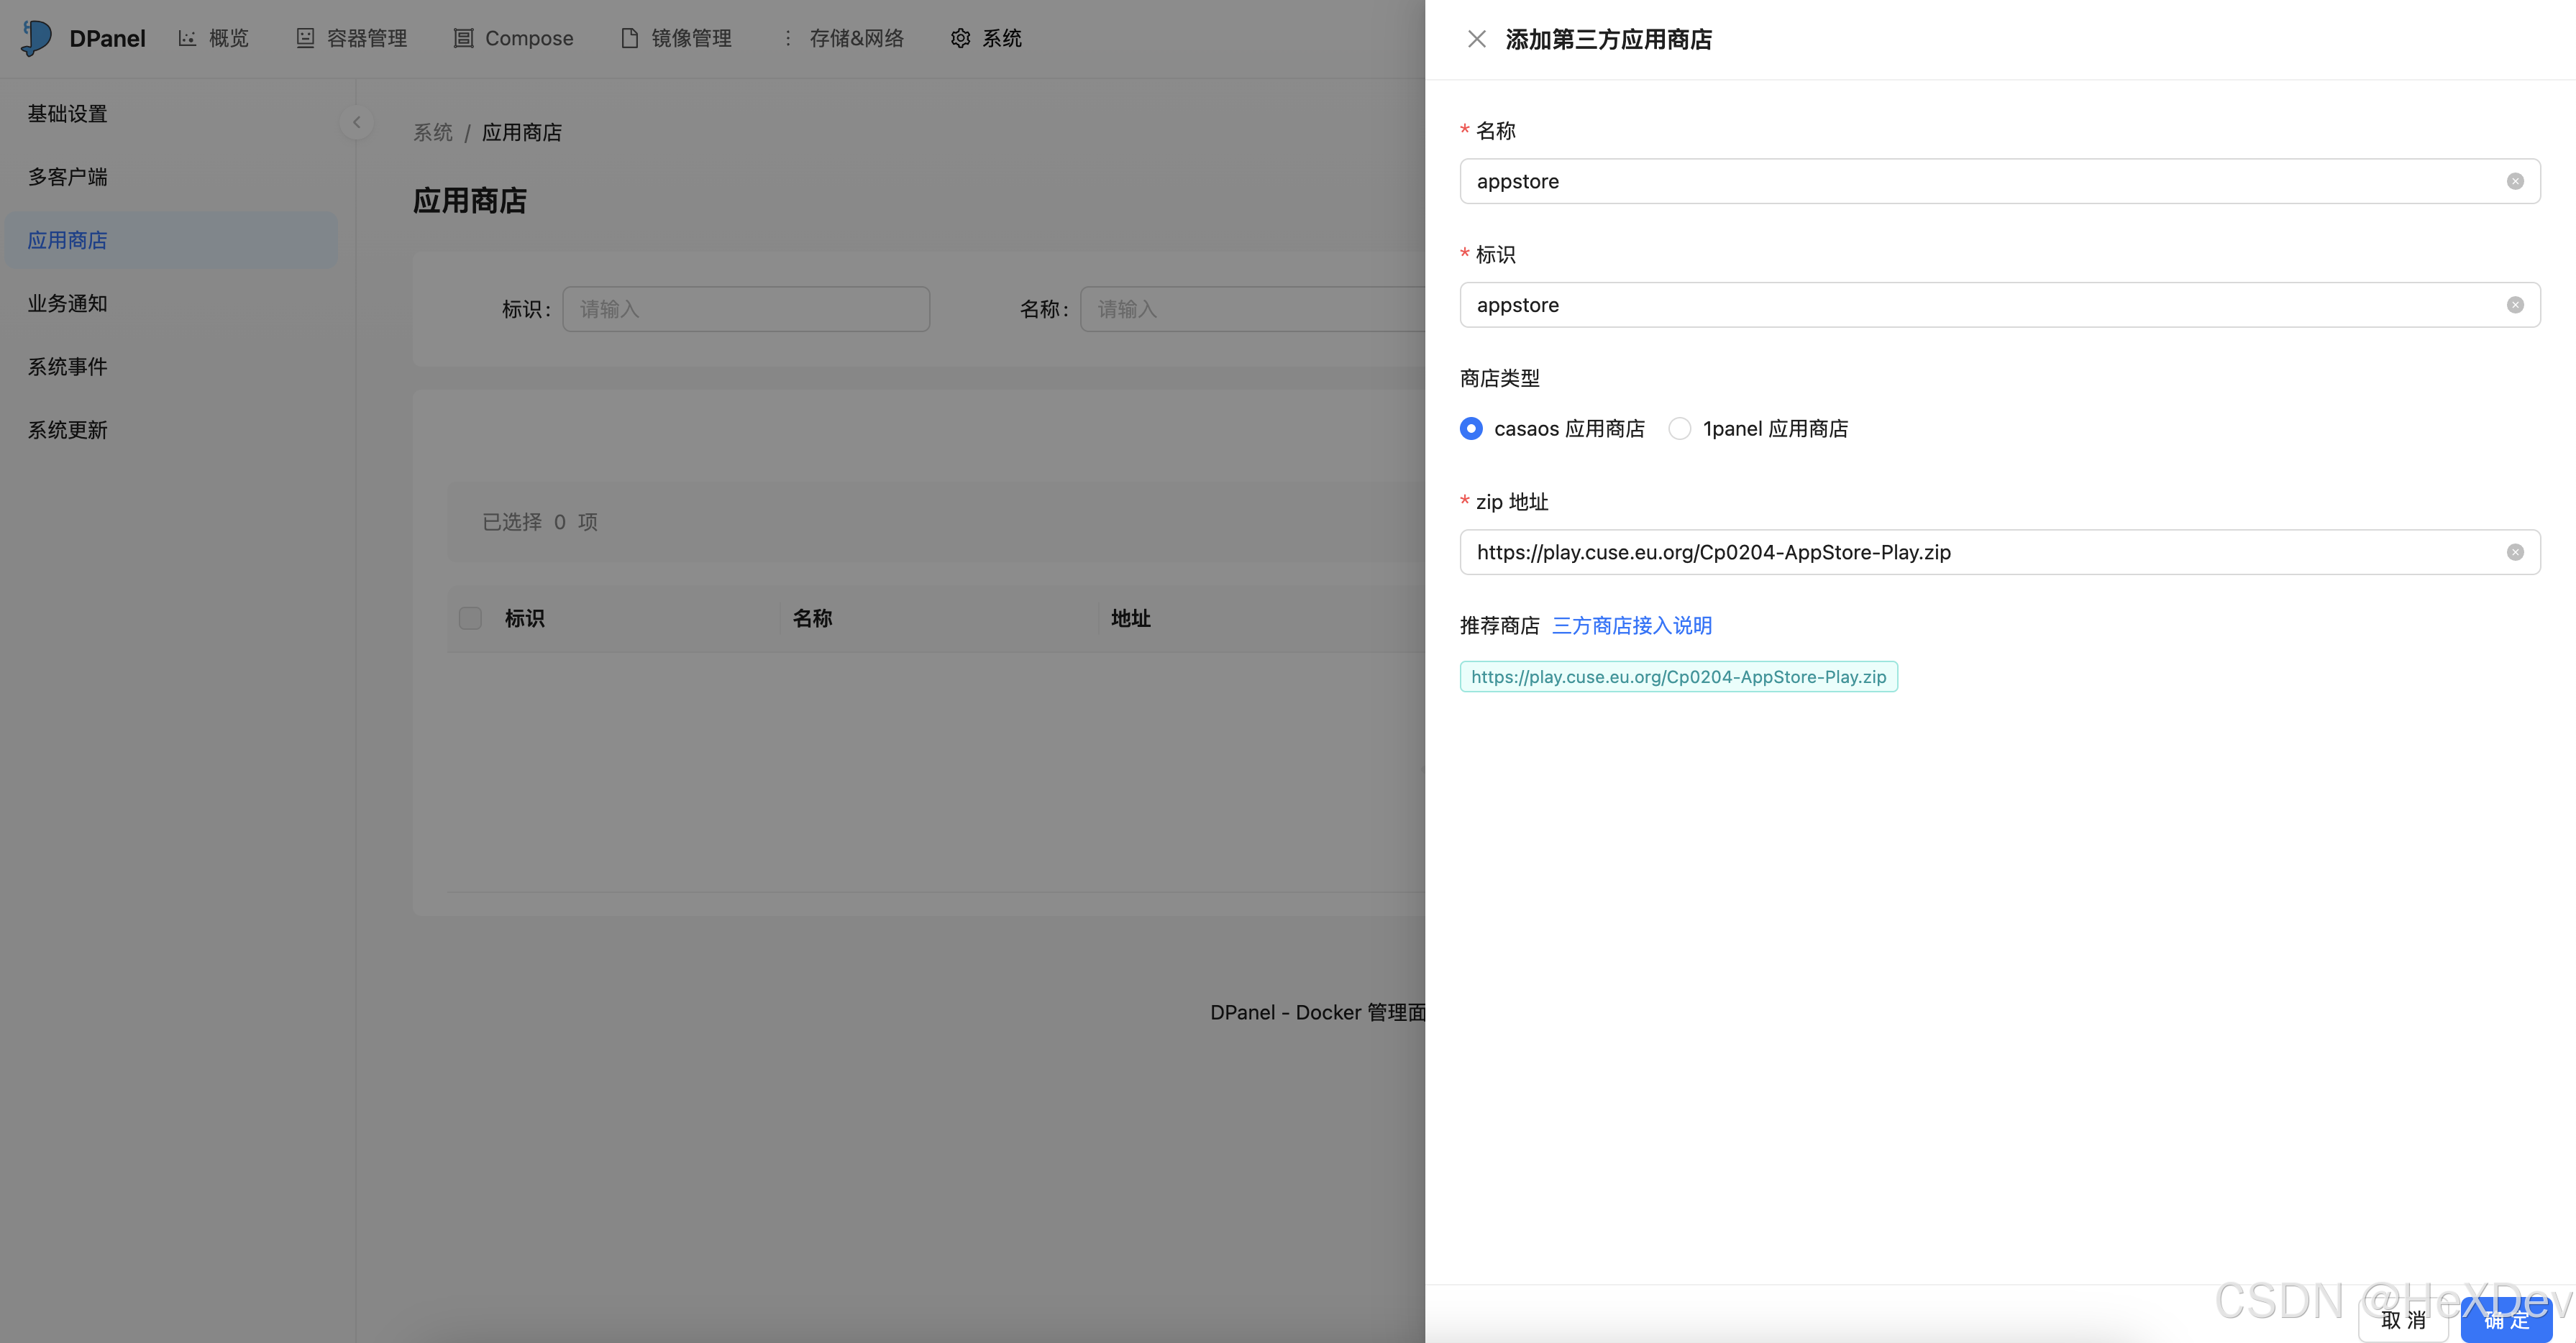The image size is (2576, 1343).
Task: Click the 系统 breadcrumb link
Action: tap(433, 133)
